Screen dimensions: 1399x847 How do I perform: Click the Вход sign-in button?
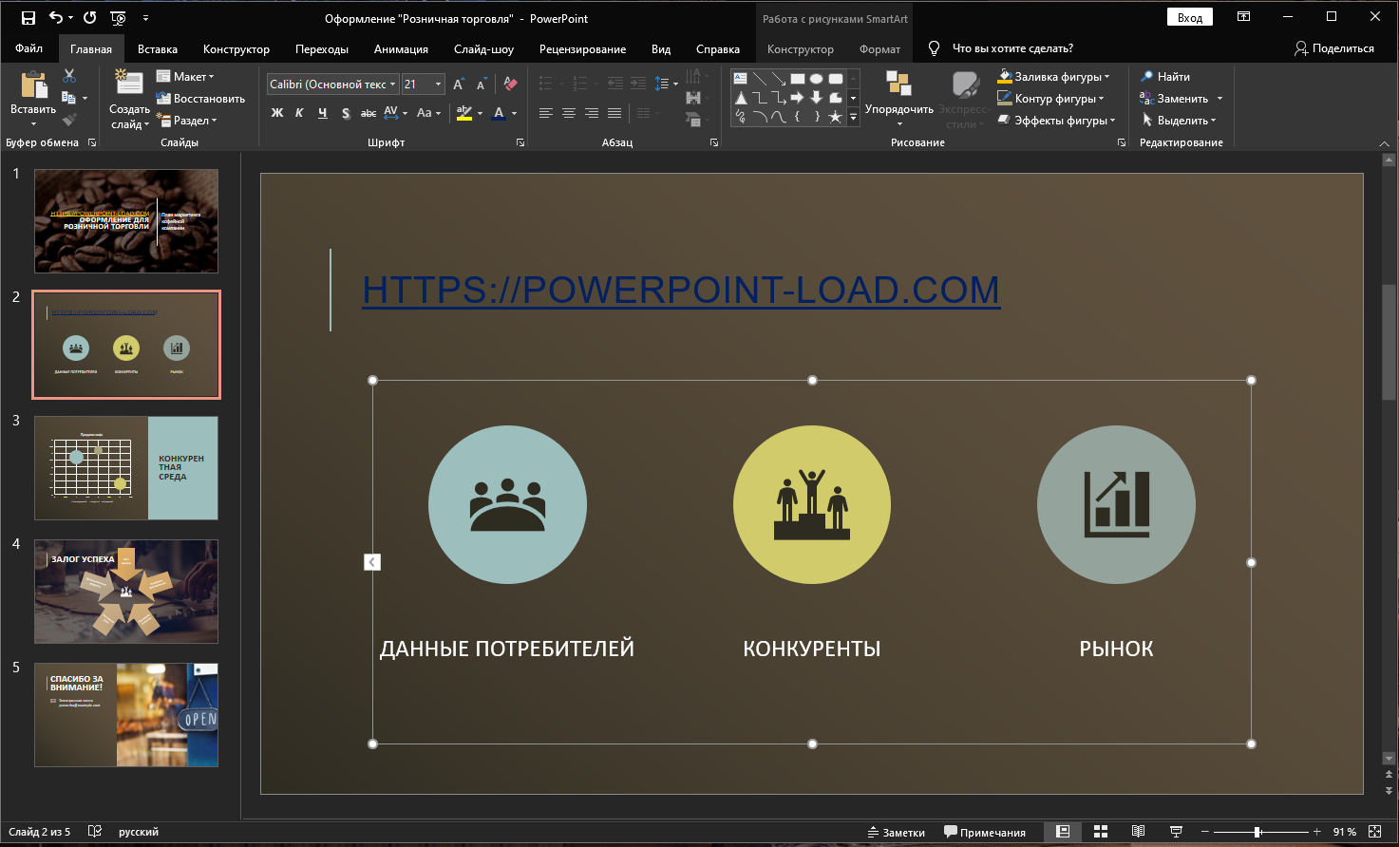coord(1189,16)
